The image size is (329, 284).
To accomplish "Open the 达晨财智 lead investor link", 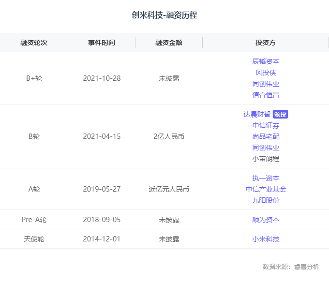I will tap(257, 114).
